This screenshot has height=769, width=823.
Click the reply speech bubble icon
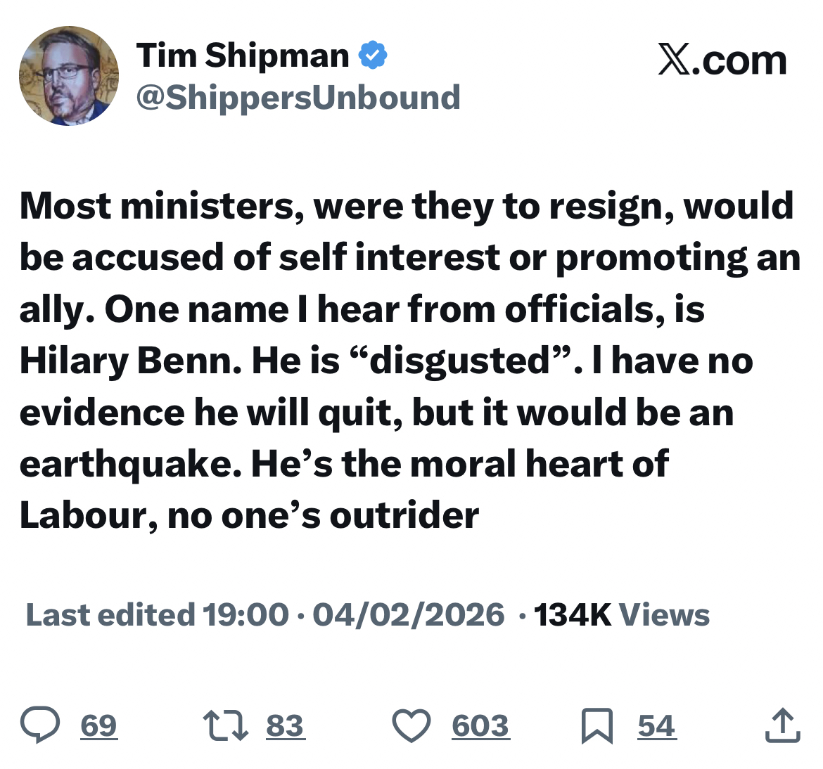tap(40, 725)
